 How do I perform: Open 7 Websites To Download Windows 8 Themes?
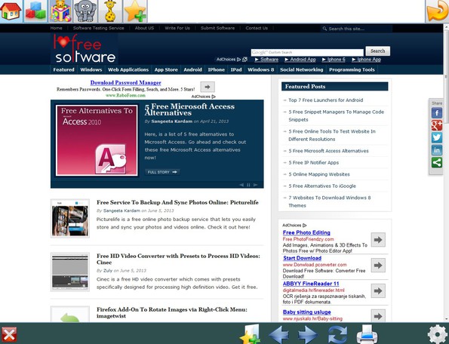(x=329, y=201)
